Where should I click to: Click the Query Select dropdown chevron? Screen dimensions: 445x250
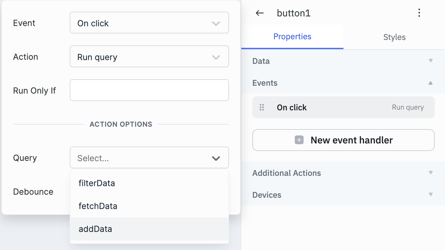pos(216,158)
